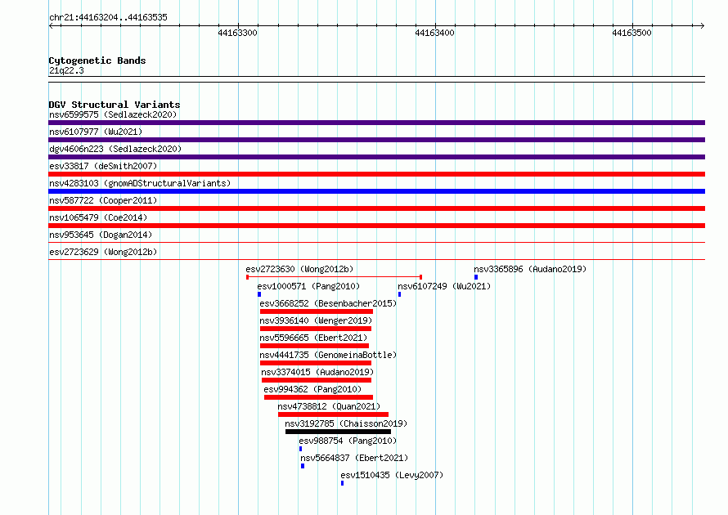
Task: Open the nsv3936140 (Wenger2019) label
Action: pyautogui.click(x=316, y=320)
